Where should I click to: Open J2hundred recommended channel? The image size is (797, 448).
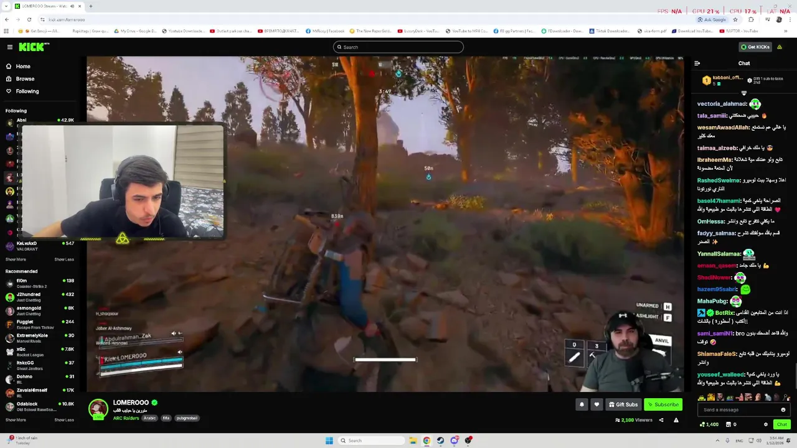[40, 297]
